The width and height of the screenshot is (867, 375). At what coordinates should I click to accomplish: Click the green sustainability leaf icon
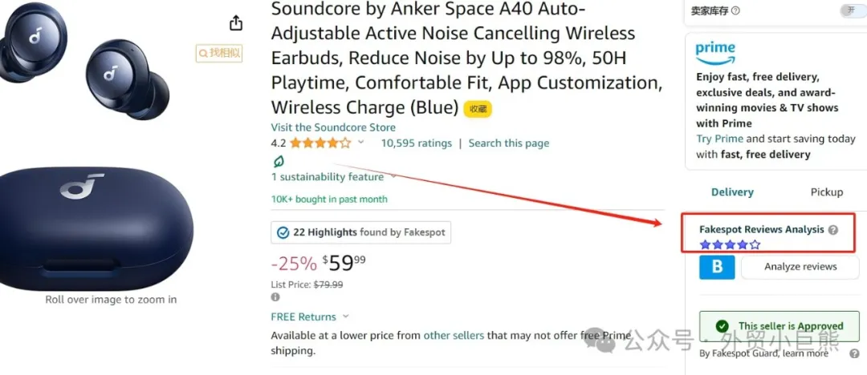tap(279, 161)
